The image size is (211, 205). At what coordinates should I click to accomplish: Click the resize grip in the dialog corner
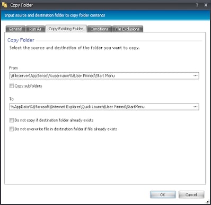click(207, 202)
